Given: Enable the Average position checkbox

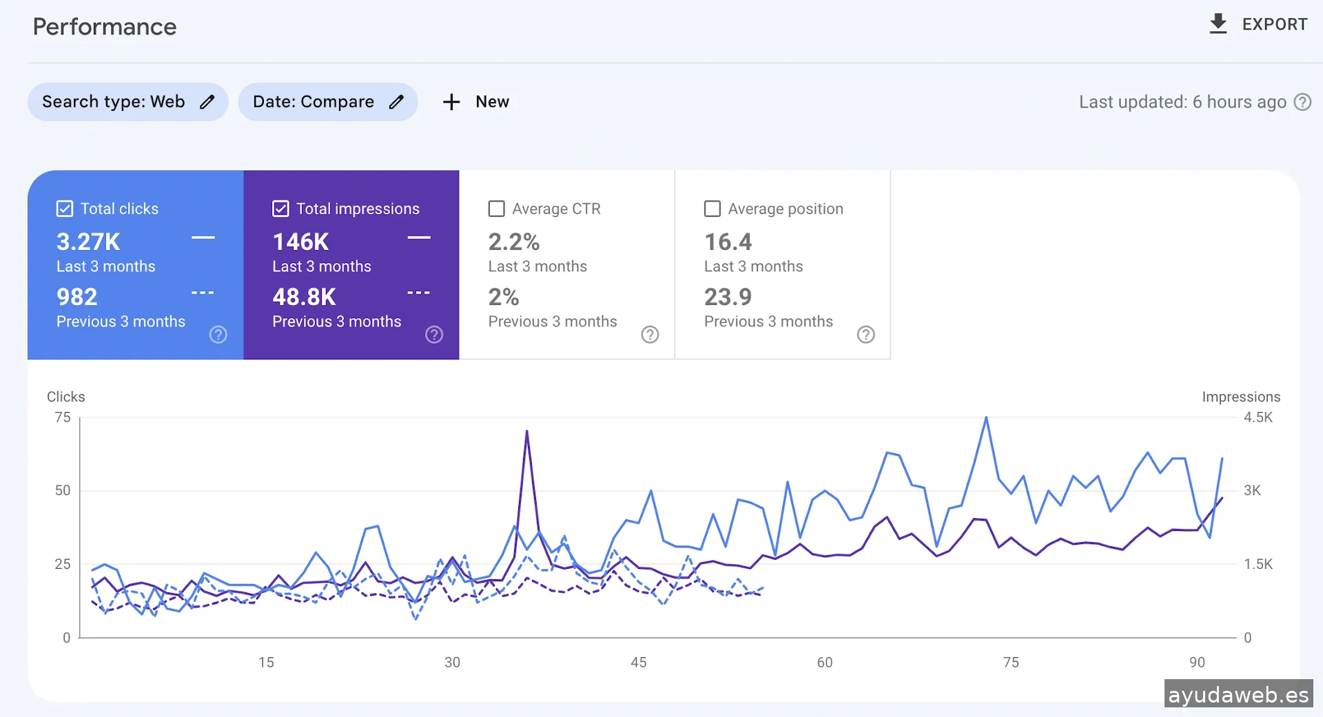Looking at the screenshot, I should point(712,209).
